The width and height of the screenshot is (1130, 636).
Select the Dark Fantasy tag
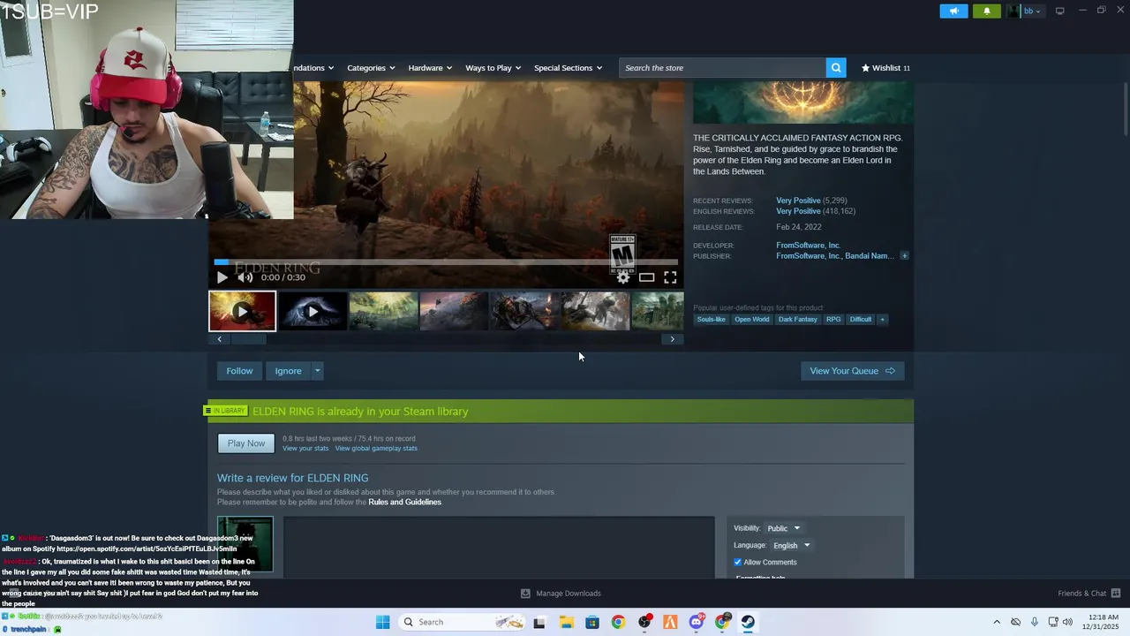pyautogui.click(x=797, y=320)
